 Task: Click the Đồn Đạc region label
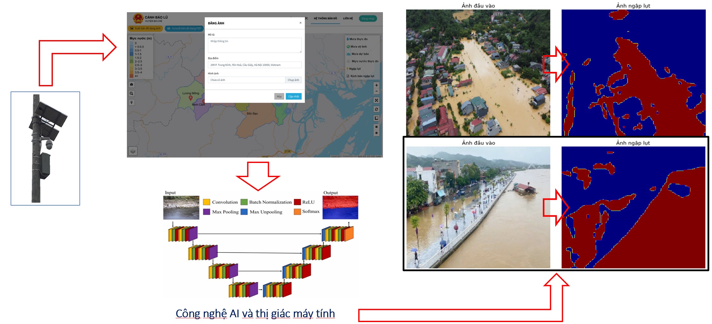coord(252,114)
